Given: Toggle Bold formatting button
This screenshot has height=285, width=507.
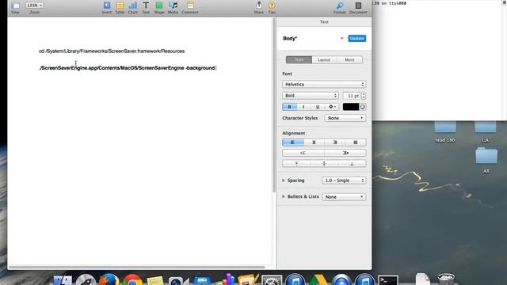Looking at the screenshot, I should 289,107.
